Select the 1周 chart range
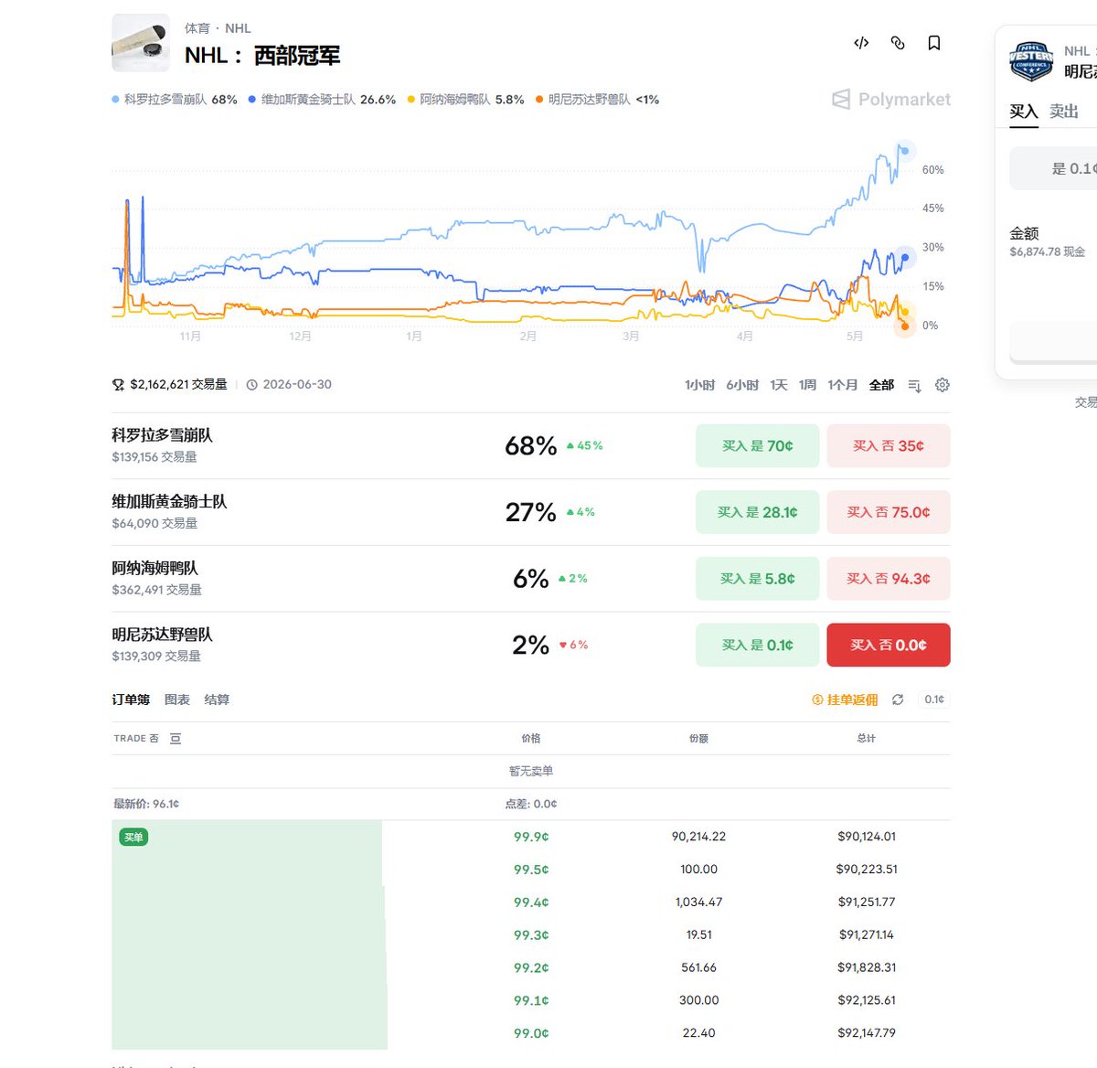The width and height of the screenshot is (1097, 1068). pyautogui.click(x=807, y=385)
